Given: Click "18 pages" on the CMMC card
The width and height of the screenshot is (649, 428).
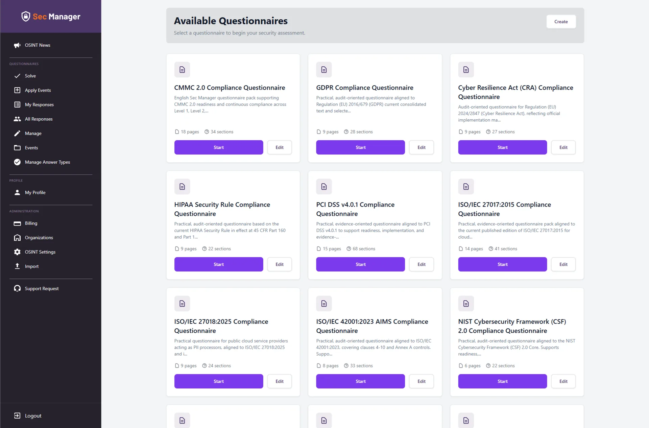Looking at the screenshot, I should (x=190, y=132).
